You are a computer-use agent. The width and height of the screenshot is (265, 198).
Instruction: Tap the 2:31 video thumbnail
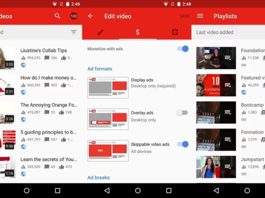(7, 85)
